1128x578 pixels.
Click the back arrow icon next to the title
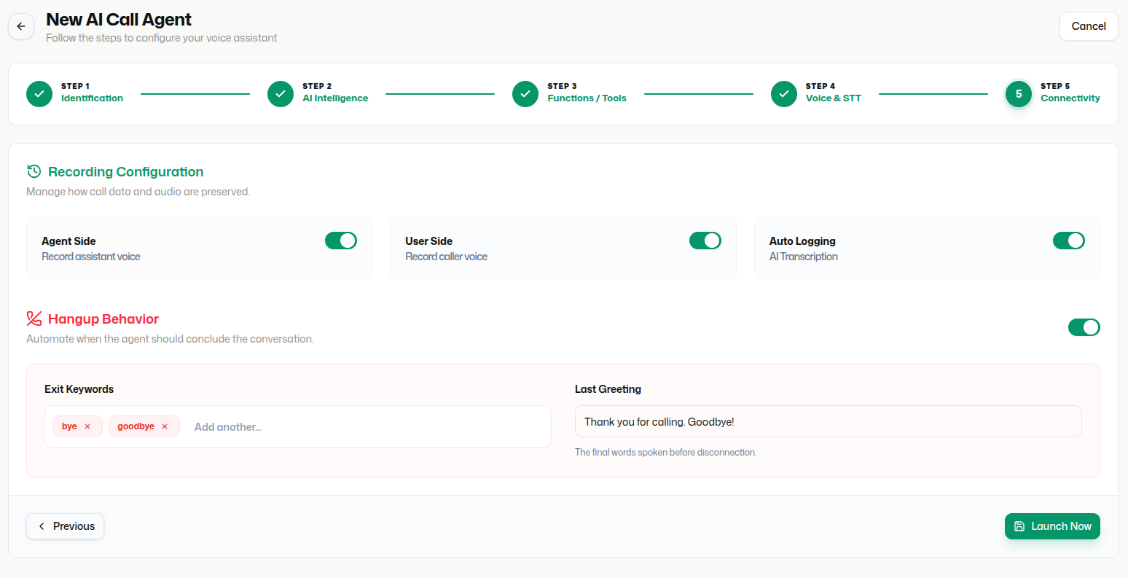coord(21,26)
